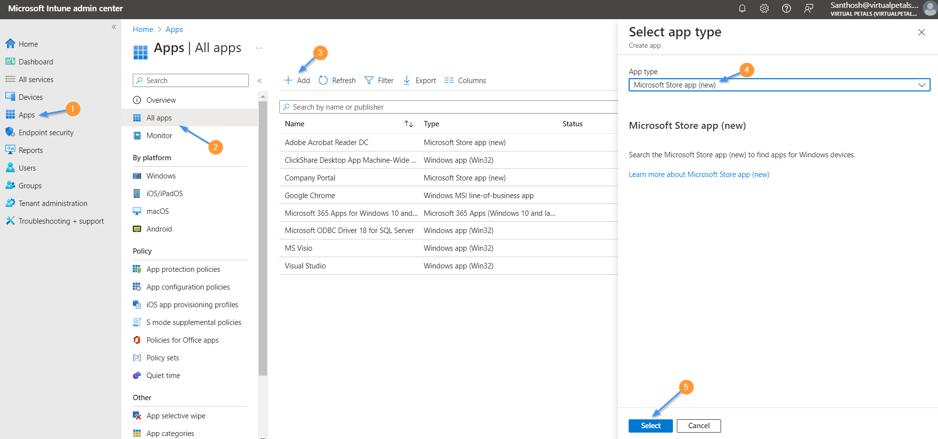Click Troubleshooting + support icon

point(10,221)
